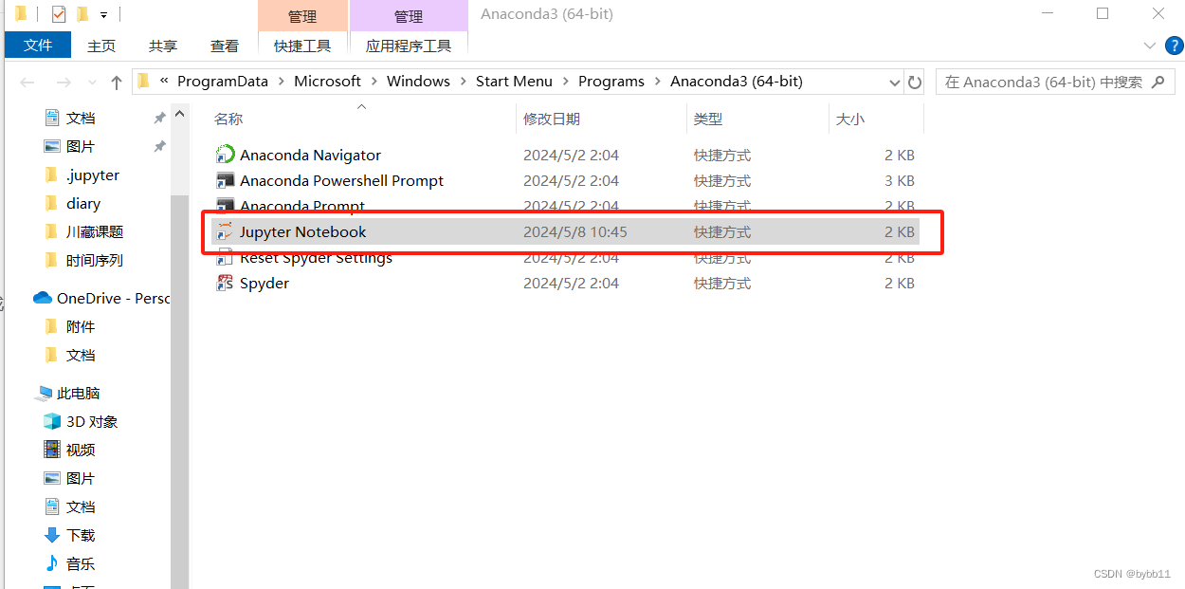
Task: Click the properties checkmark in quick access toolbar
Action: point(59,14)
